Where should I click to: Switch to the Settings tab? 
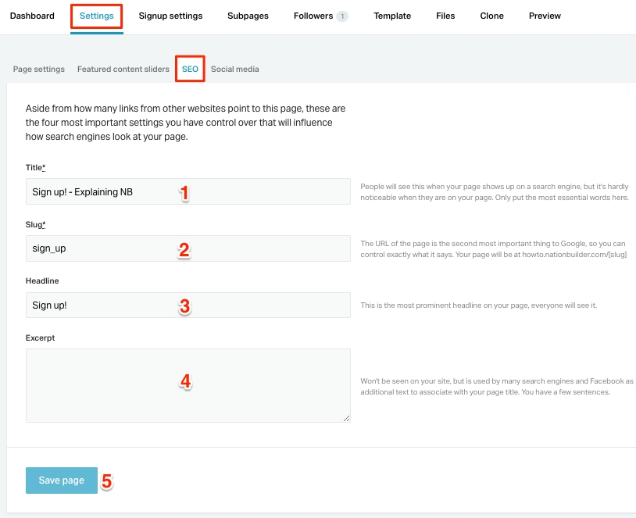96,15
